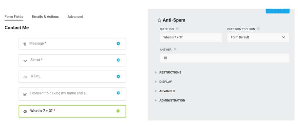The width and height of the screenshot is (298, 126).
Task: Click help icon next to ANSWER label
Action: pyautogui.click(x=175, y=49)
